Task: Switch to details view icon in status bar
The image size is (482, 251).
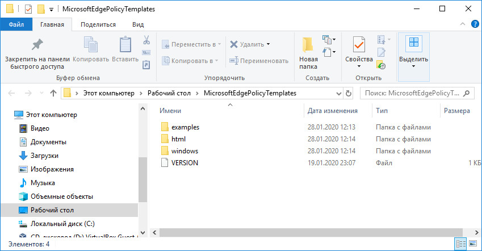Action: point(460,244)
